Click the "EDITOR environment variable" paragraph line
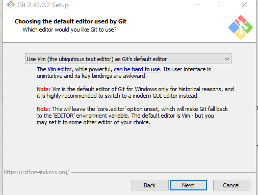 [x=125, y=116]
